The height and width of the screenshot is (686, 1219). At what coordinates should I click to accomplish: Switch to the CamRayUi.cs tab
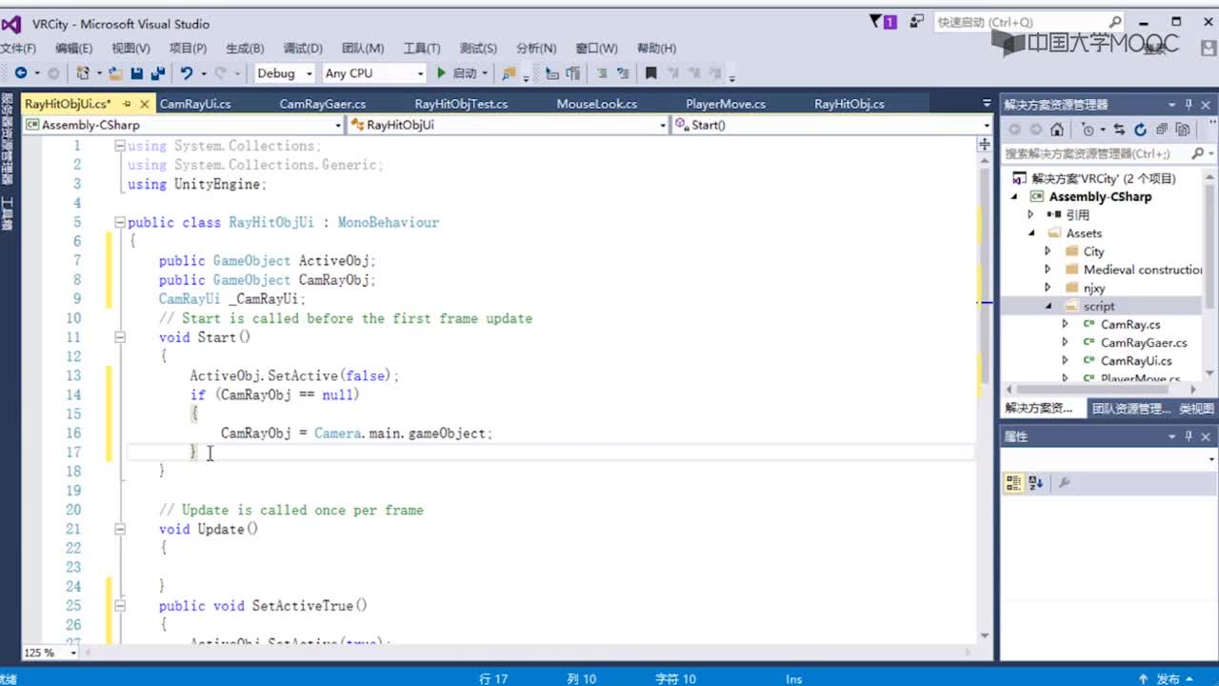click(x=195, y=104)
